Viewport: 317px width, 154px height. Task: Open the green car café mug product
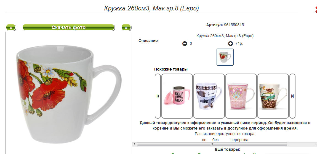click(x=273, y=96)
